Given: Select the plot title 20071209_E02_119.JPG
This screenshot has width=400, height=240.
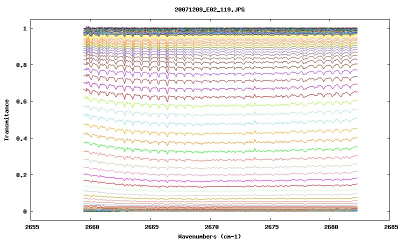Looking at the screenshot, I should click(x=209, y=9).
